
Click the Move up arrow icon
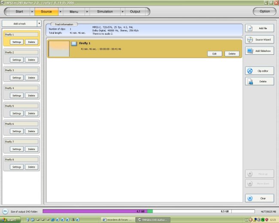(250, 174)
